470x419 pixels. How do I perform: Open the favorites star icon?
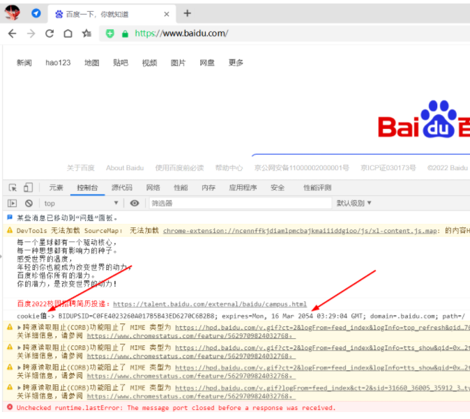(x=86, y=33)
